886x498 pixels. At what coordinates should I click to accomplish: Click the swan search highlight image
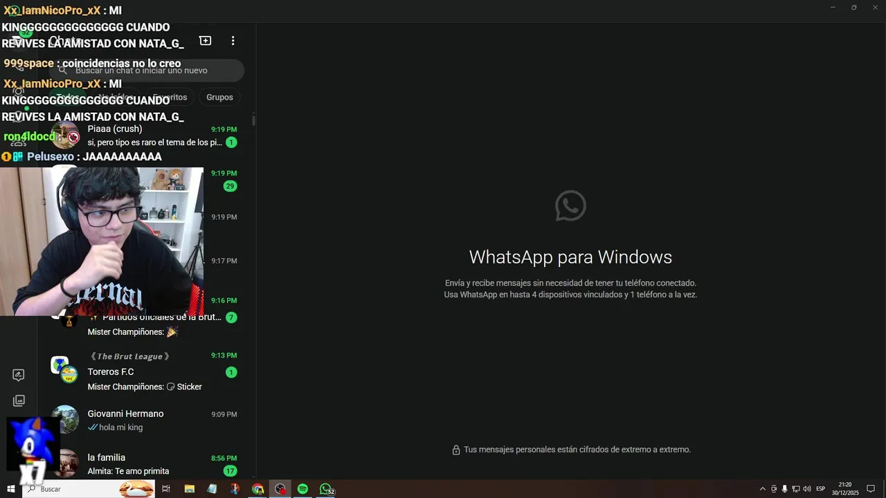point(136,489)
